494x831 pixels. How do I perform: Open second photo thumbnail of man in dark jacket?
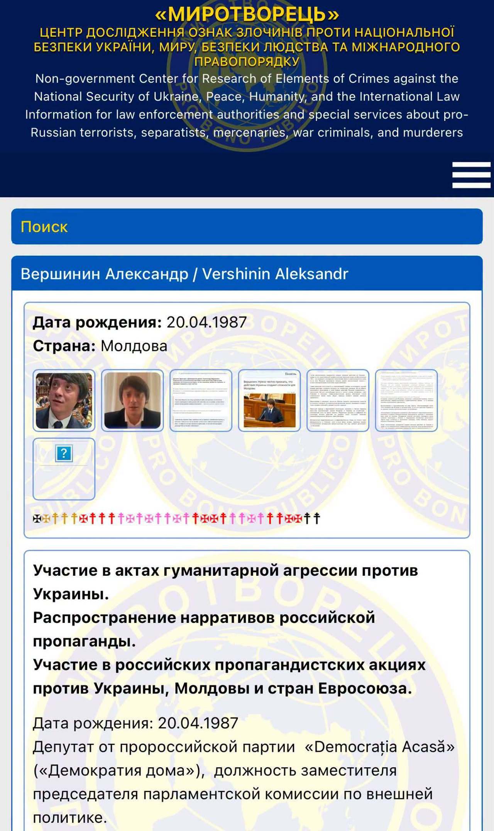[x=132, y=400]
